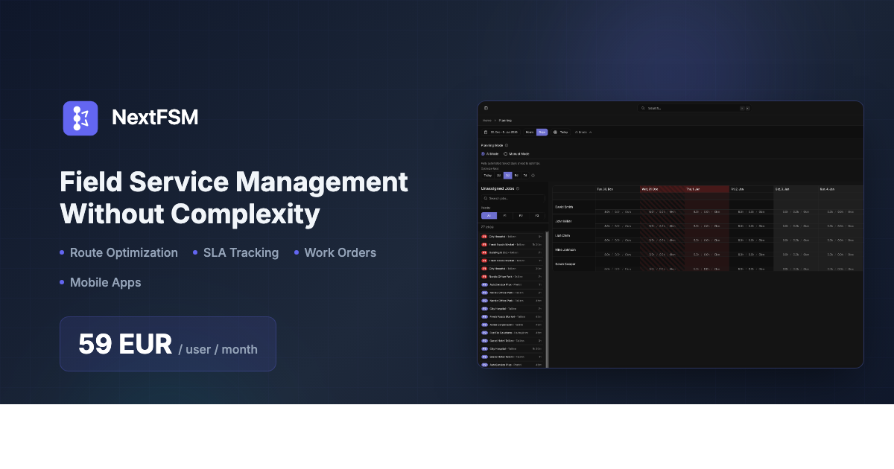
Task: Select the Fri 2 Jan column header
Action: pyautogui.click(x=751, y=189)
